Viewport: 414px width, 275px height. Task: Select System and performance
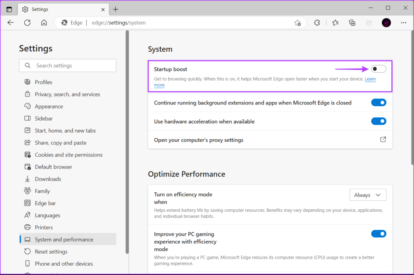click(68, 240)
